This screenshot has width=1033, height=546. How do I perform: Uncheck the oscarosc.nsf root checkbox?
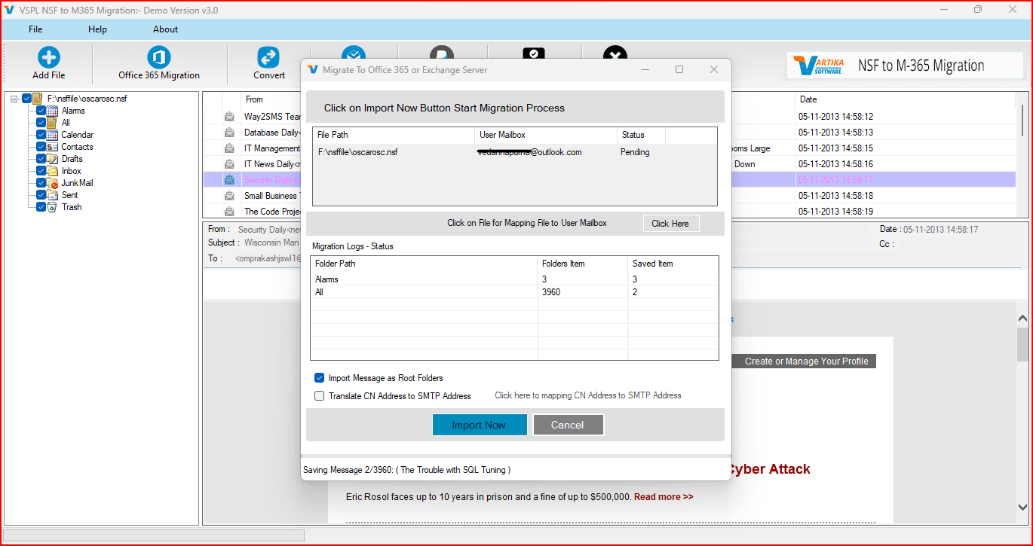click(x=27, y=98)
